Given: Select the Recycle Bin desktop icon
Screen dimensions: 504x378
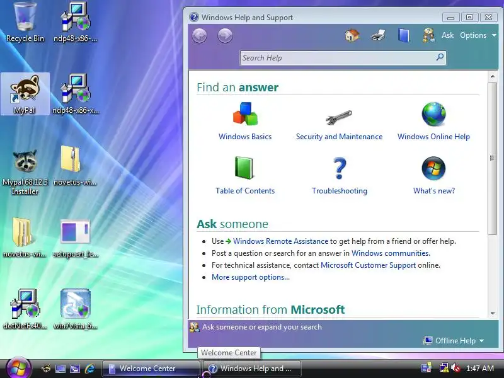Looking at the screenshot, I should (x=25, y=22).
